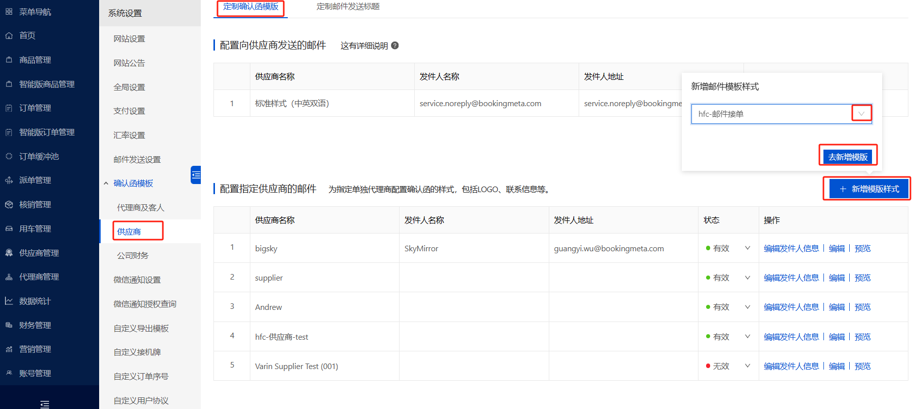Open 自定义接机牌 menu item

click(137, 352)
